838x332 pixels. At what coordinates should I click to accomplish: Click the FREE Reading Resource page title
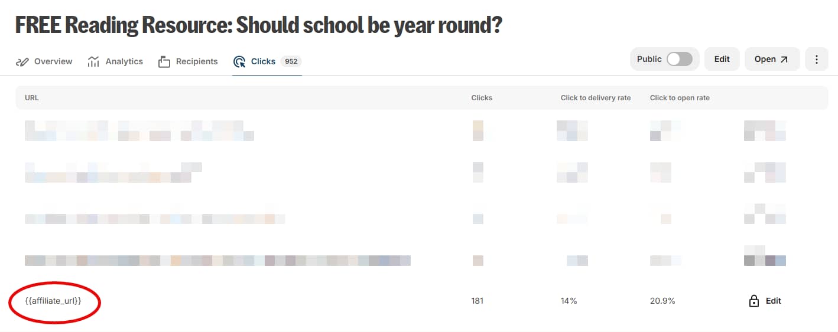pyautogui.click(x=258, y=25)
